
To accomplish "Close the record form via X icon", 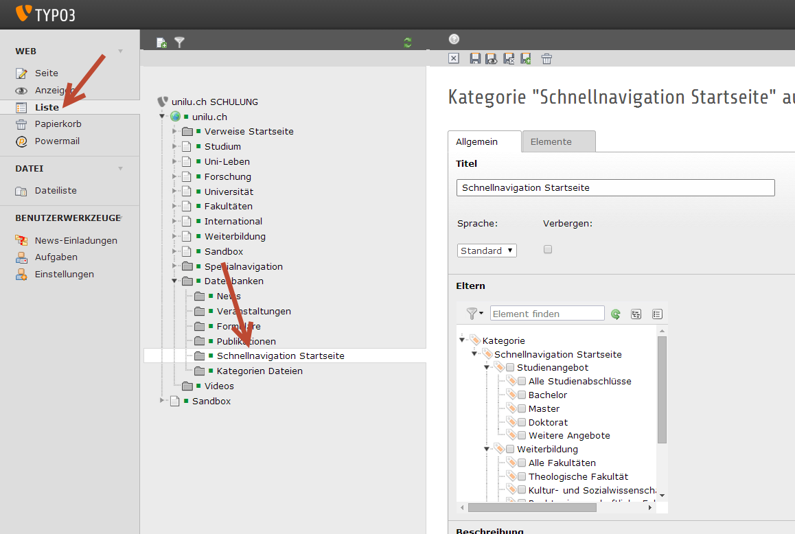I will point(454,58).
